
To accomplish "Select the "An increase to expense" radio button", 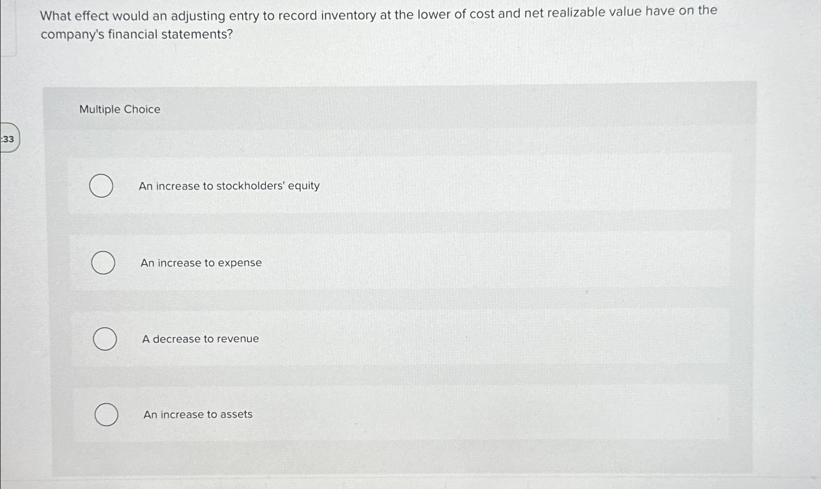I will tap(103, 263).
